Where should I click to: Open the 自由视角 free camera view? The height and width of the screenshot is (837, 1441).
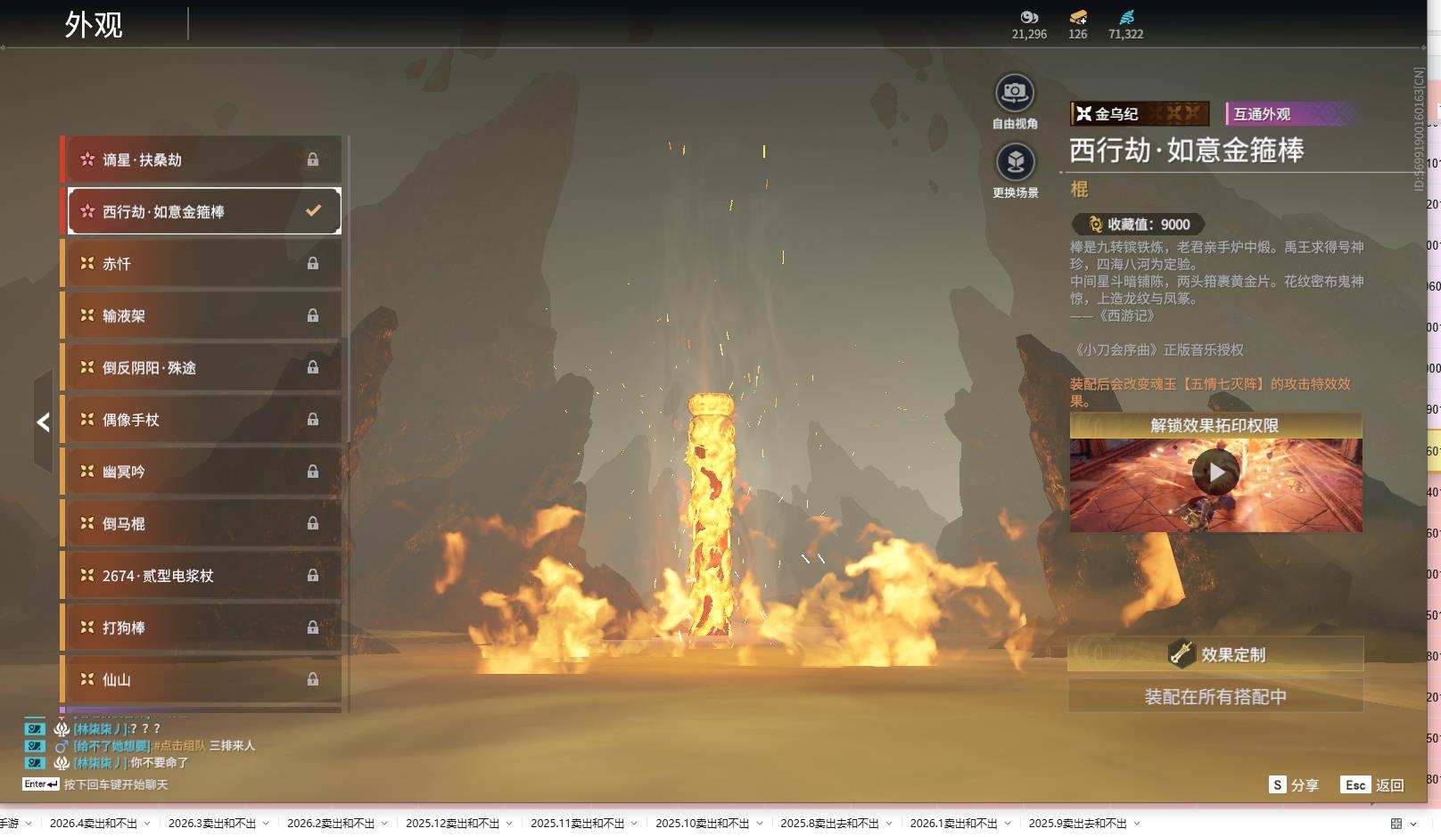pos(1015,93)
